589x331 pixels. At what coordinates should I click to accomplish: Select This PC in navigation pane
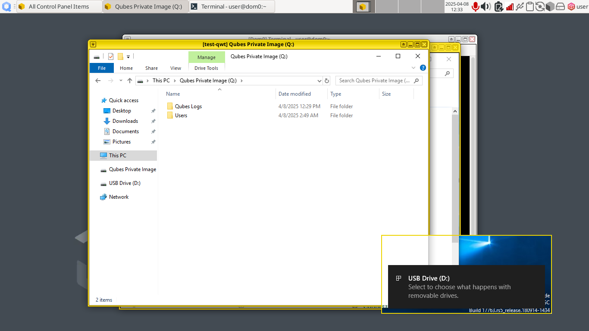click(123, 156)
